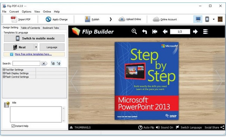
Task: Toggle Sound On in bottom bar
Action: pos(164,127)
